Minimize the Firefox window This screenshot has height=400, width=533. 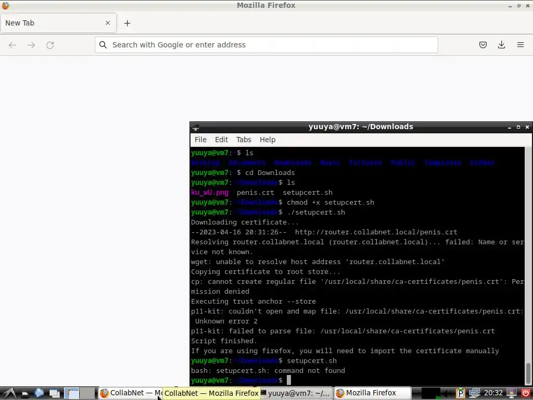(510, 6)
